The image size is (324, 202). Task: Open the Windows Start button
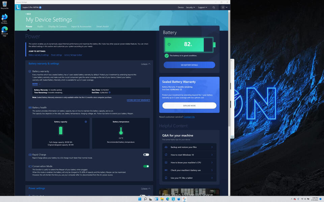pyautogui.click(x=140, y=199)
